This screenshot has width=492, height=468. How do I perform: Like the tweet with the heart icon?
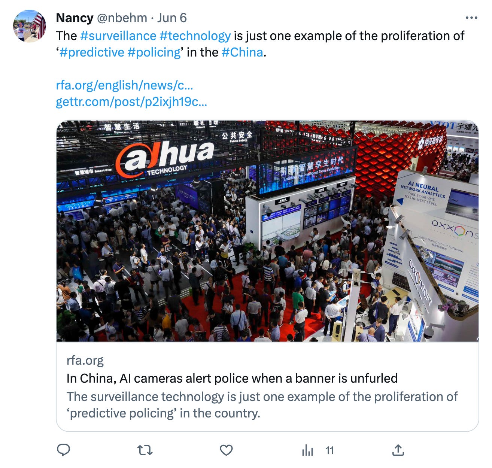click(x=226, y=450)
